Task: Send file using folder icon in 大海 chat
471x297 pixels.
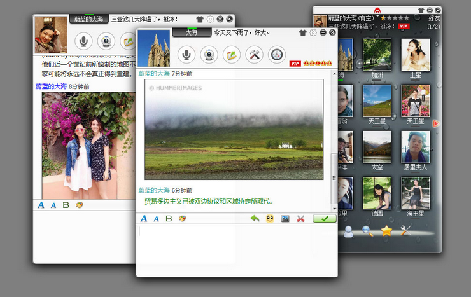Action: coord(232,55)
